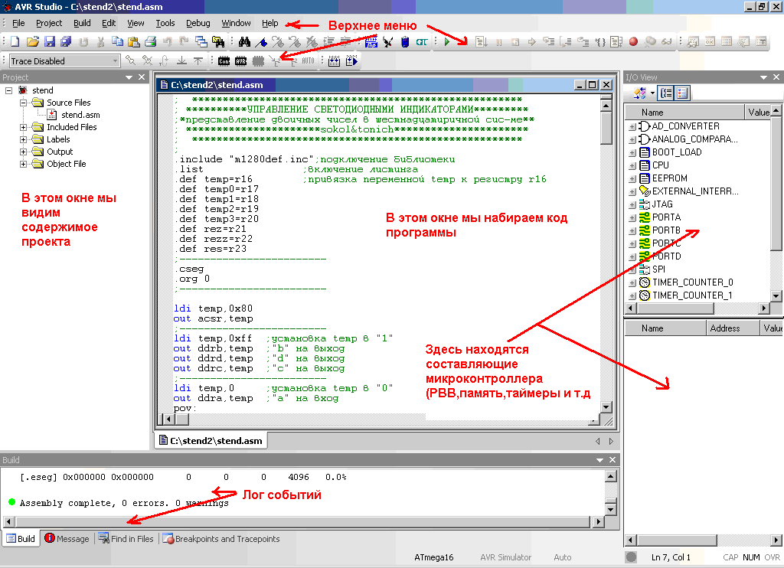Image resolution: width=784 pixels, height=568 pixels.
Task: Expand the Labels folder
Action: pos(23,139)
